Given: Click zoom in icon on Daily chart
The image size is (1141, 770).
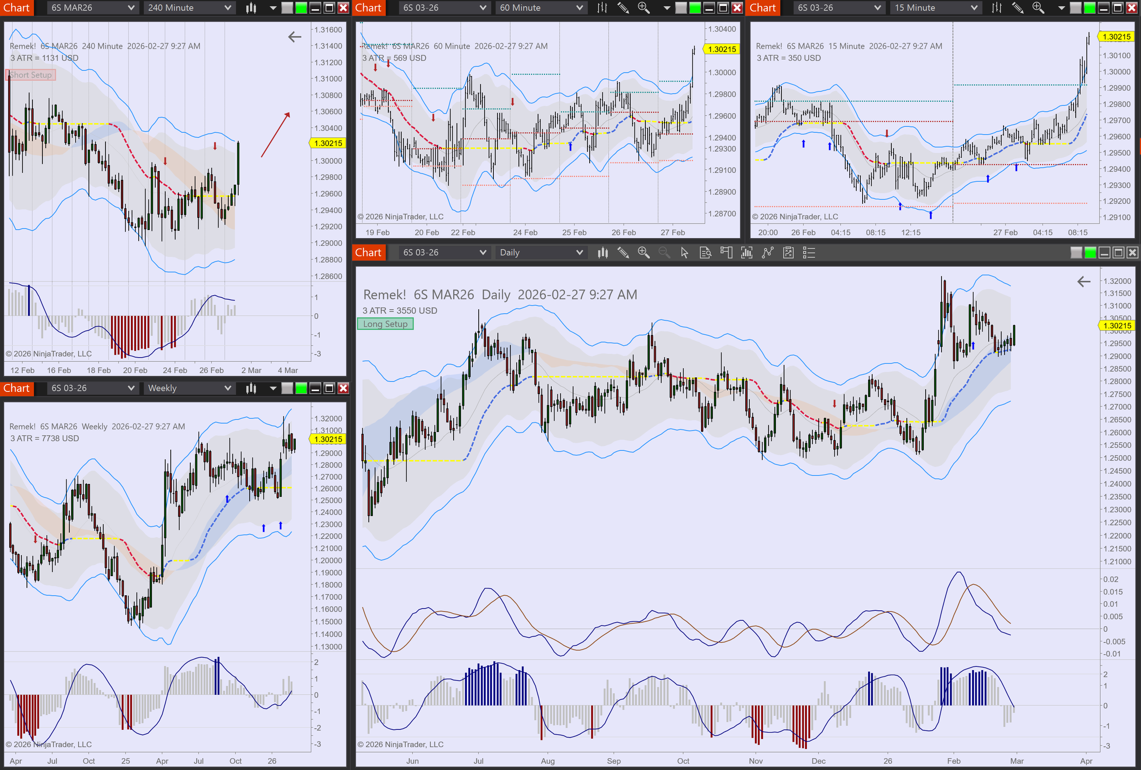Looking at the screenshot, I should click(643, 253).
